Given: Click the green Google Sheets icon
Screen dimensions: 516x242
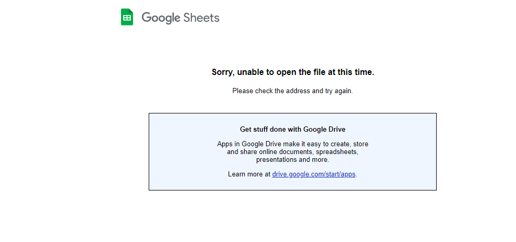Looking at the screenshot, I should [x=127, y=17].
